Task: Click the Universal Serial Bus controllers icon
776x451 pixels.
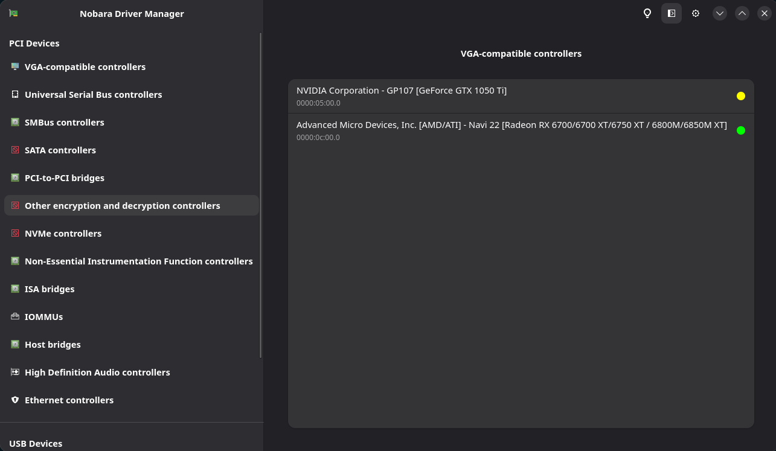Action: pos(15,95)
